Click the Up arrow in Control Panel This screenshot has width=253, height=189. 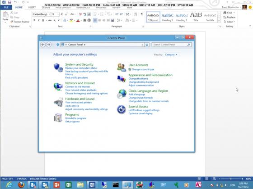pos(58,45)
